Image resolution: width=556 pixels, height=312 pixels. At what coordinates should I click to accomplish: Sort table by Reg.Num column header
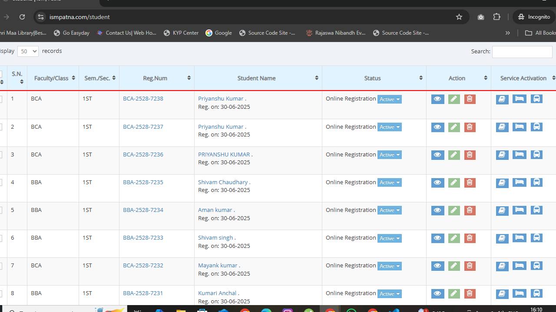point(155,78)
